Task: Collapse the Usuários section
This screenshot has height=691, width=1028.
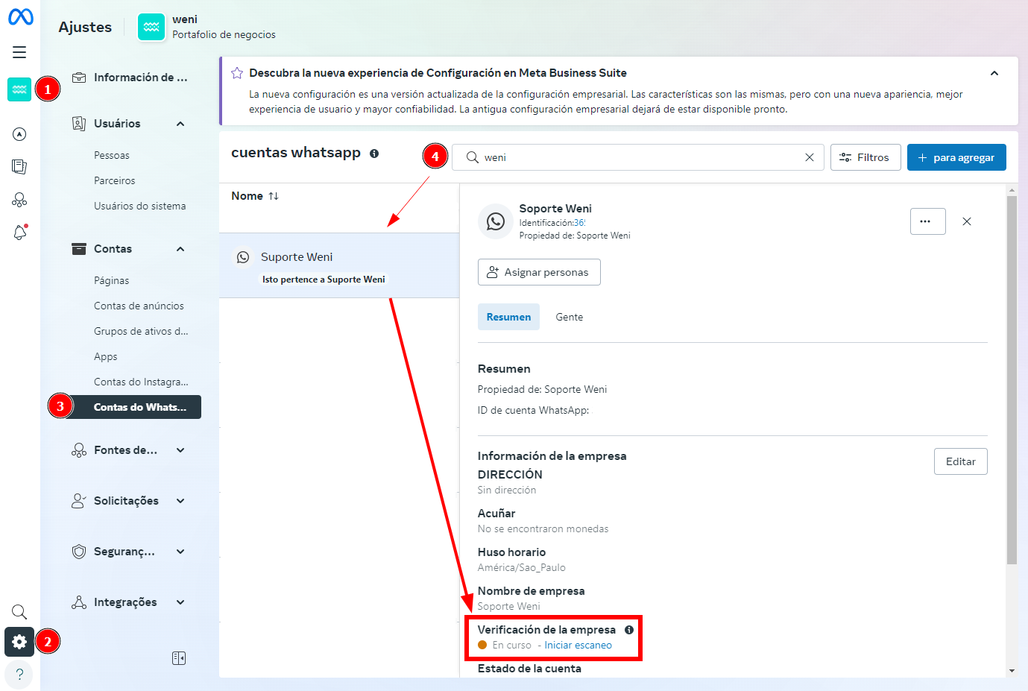Action: (x=180, y=124)
